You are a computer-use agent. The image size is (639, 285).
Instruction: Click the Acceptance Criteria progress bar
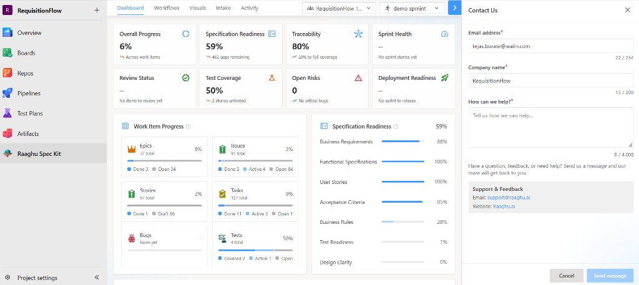pos(403,202)
